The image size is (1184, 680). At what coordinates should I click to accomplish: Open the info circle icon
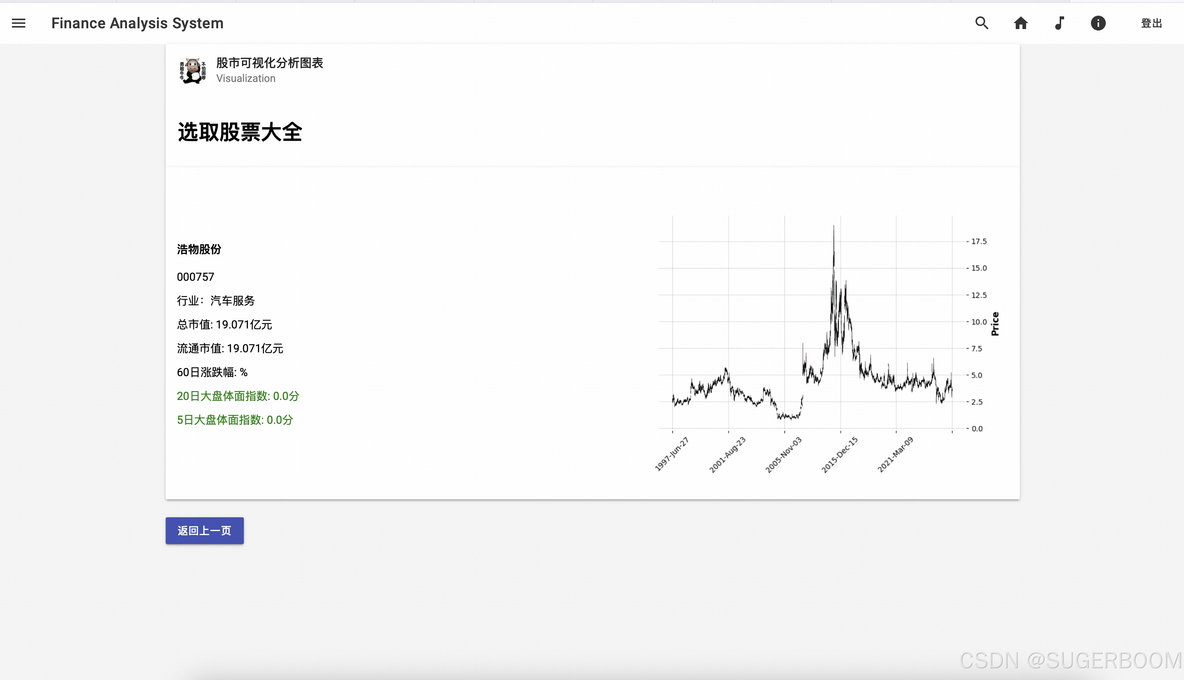pos(1098,23)
